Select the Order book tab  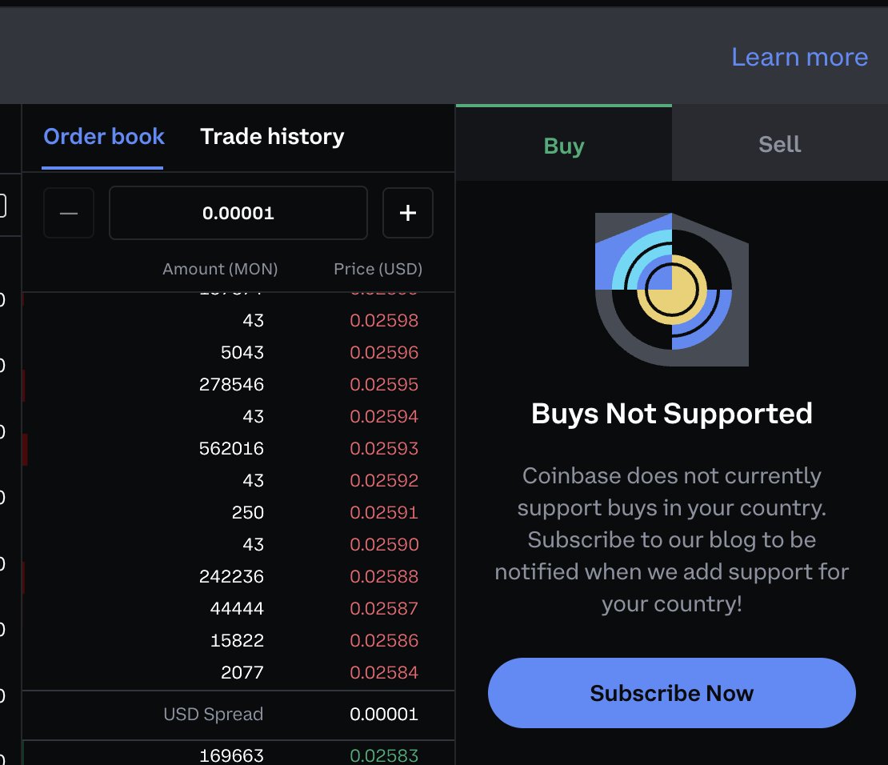[103, 136]
